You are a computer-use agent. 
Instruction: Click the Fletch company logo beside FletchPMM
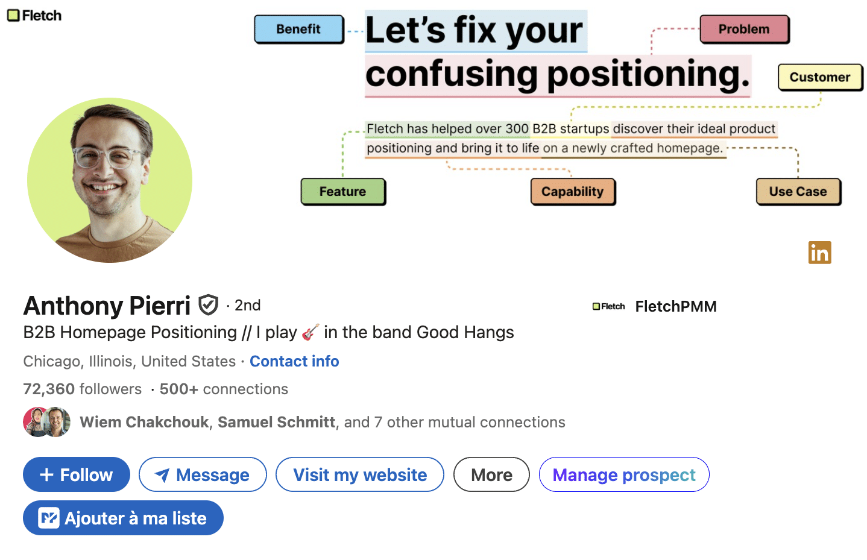608,306
